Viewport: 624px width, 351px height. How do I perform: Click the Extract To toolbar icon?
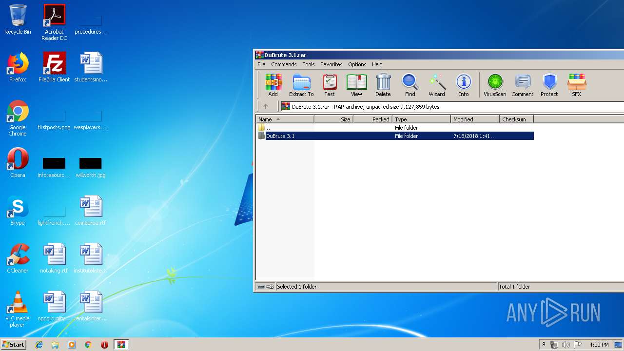301,85
